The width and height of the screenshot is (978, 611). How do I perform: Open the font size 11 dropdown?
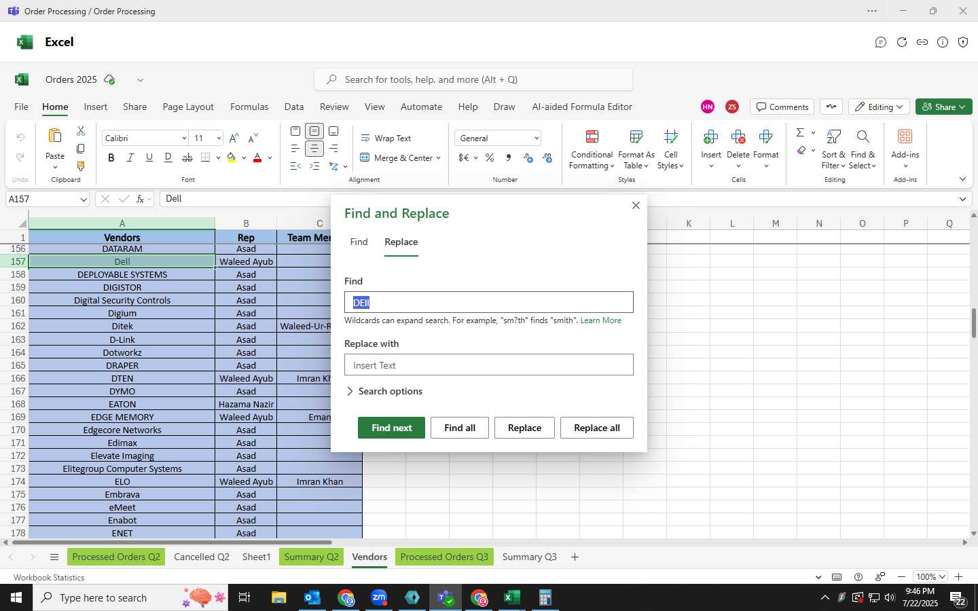click(219, 138)
